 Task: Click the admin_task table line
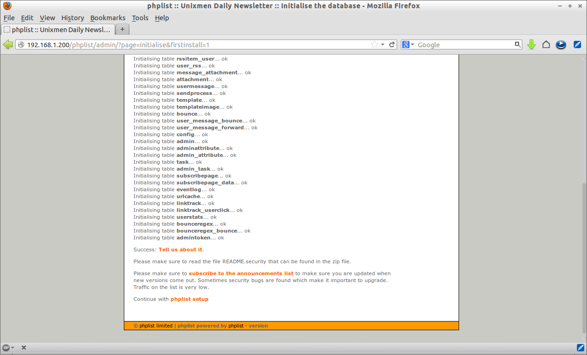point(178,169)
